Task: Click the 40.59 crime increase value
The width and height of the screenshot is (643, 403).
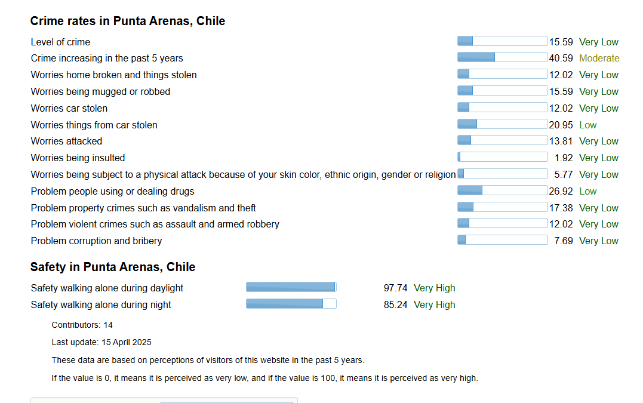Action: pyautogui.click(x=561, y=59)
